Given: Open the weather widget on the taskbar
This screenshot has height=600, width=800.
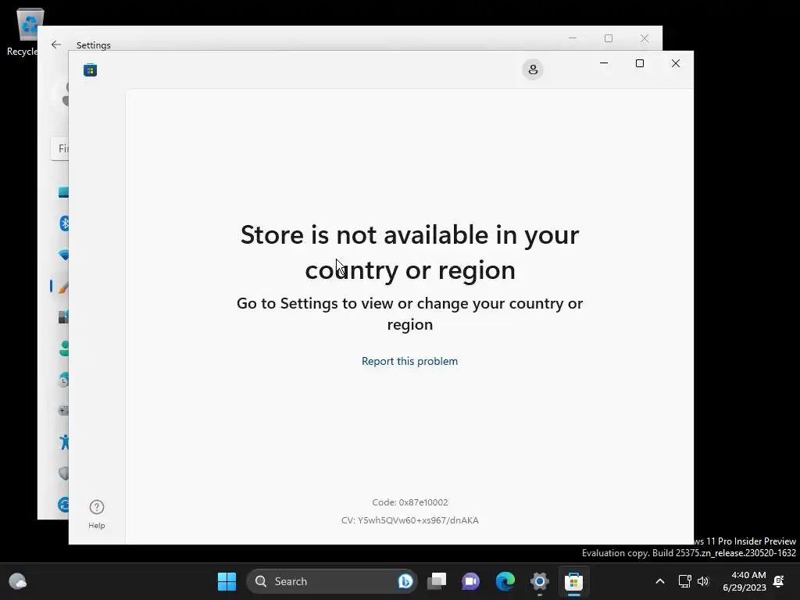Looking at the screenshot, I should pos(18,581).
